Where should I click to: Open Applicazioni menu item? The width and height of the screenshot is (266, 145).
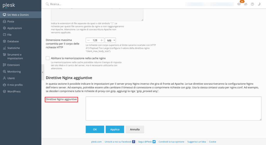click(x=21, y=28)
